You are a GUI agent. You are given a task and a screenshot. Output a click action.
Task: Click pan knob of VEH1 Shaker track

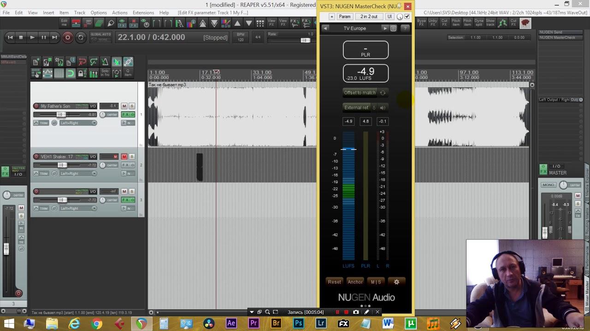102,165
